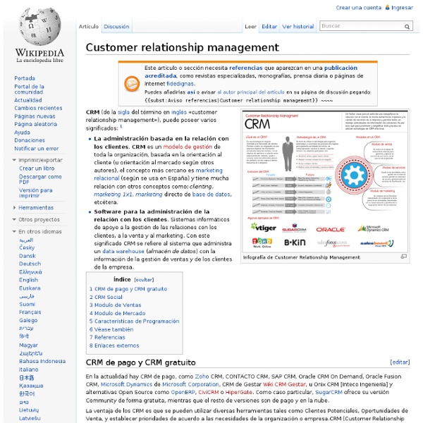423x423 pixels.
Task: Click the user icon beside Ingresar
Action: (387, 7)
